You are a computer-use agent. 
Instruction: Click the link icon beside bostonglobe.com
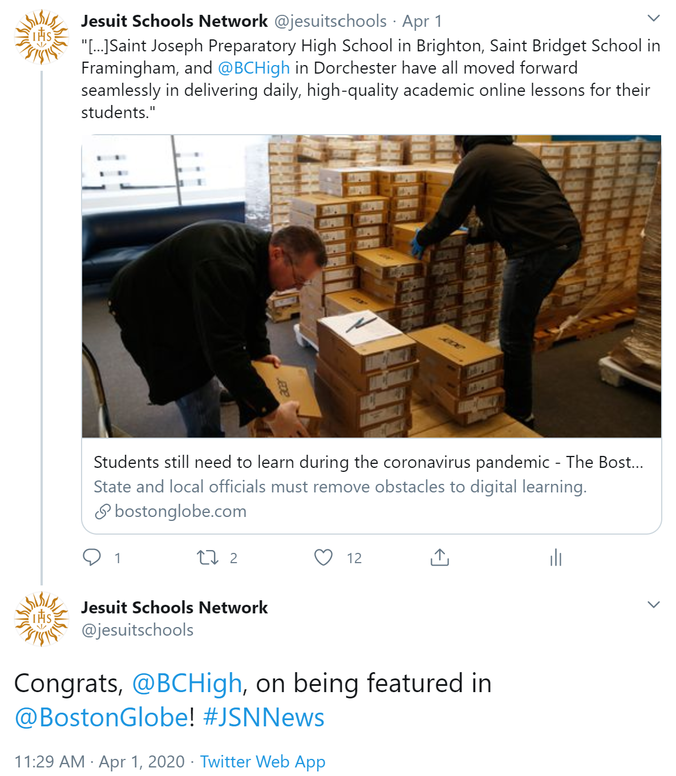[103, 512]
